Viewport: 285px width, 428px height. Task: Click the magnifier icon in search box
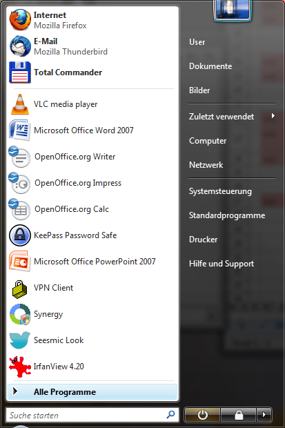tap(171, 415)
